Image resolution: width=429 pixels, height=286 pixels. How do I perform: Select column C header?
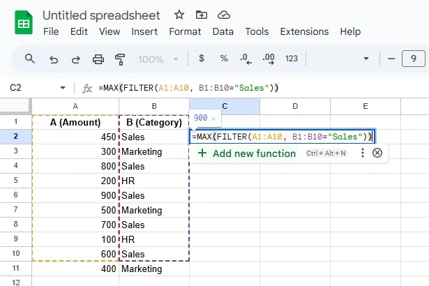[225, 106]
